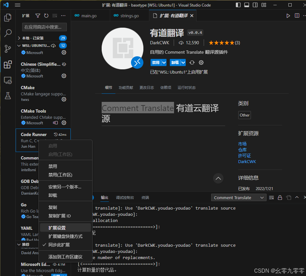Switch to 更改日志 tab
The width and height of the screenshot is (306, 276).
147,88
